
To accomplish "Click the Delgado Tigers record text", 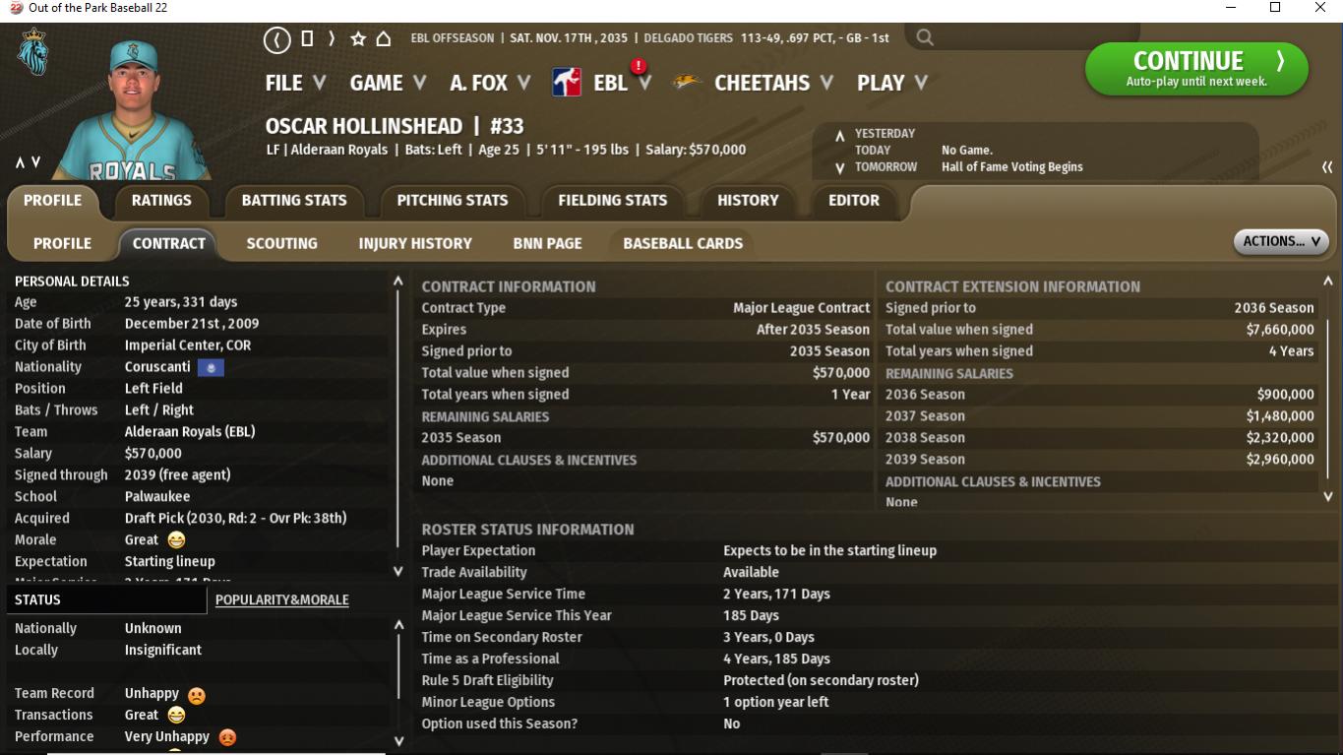I will (766, 38).
